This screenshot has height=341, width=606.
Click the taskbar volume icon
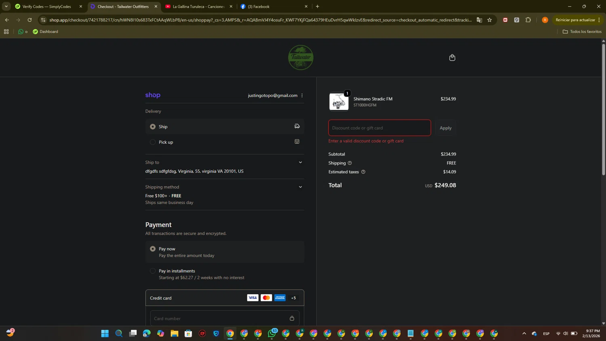coord(566,333)
